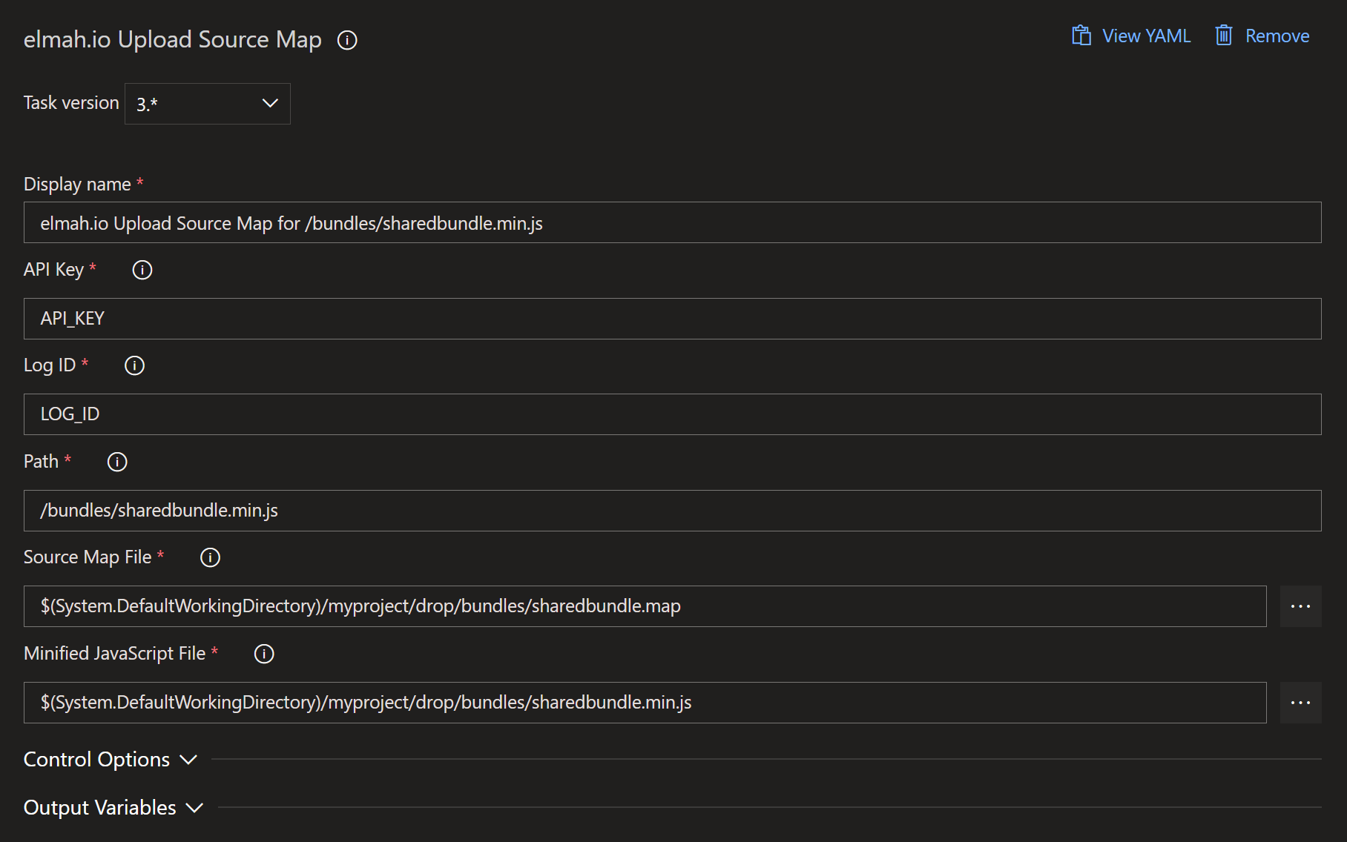Viewport: 1347px width, 842px height.
Task: Click the Remove trash can icon
Action: tap(1224, 36)
